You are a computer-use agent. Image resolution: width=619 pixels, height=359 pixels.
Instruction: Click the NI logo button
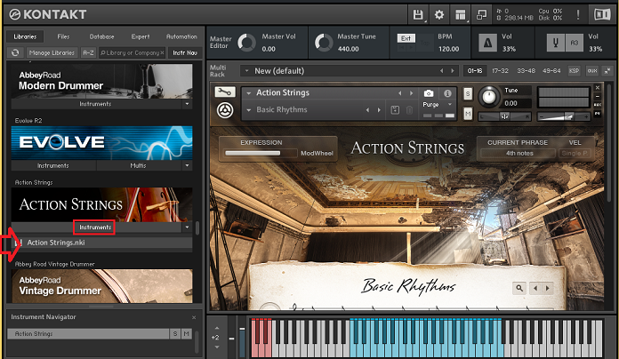(602, 15)
